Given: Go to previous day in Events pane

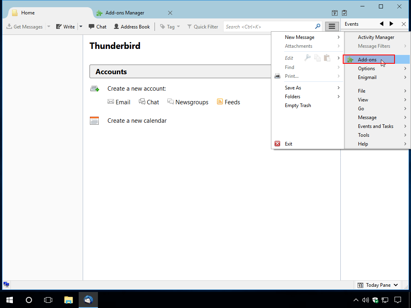Looking at the screenshot, I should [382, 24].
